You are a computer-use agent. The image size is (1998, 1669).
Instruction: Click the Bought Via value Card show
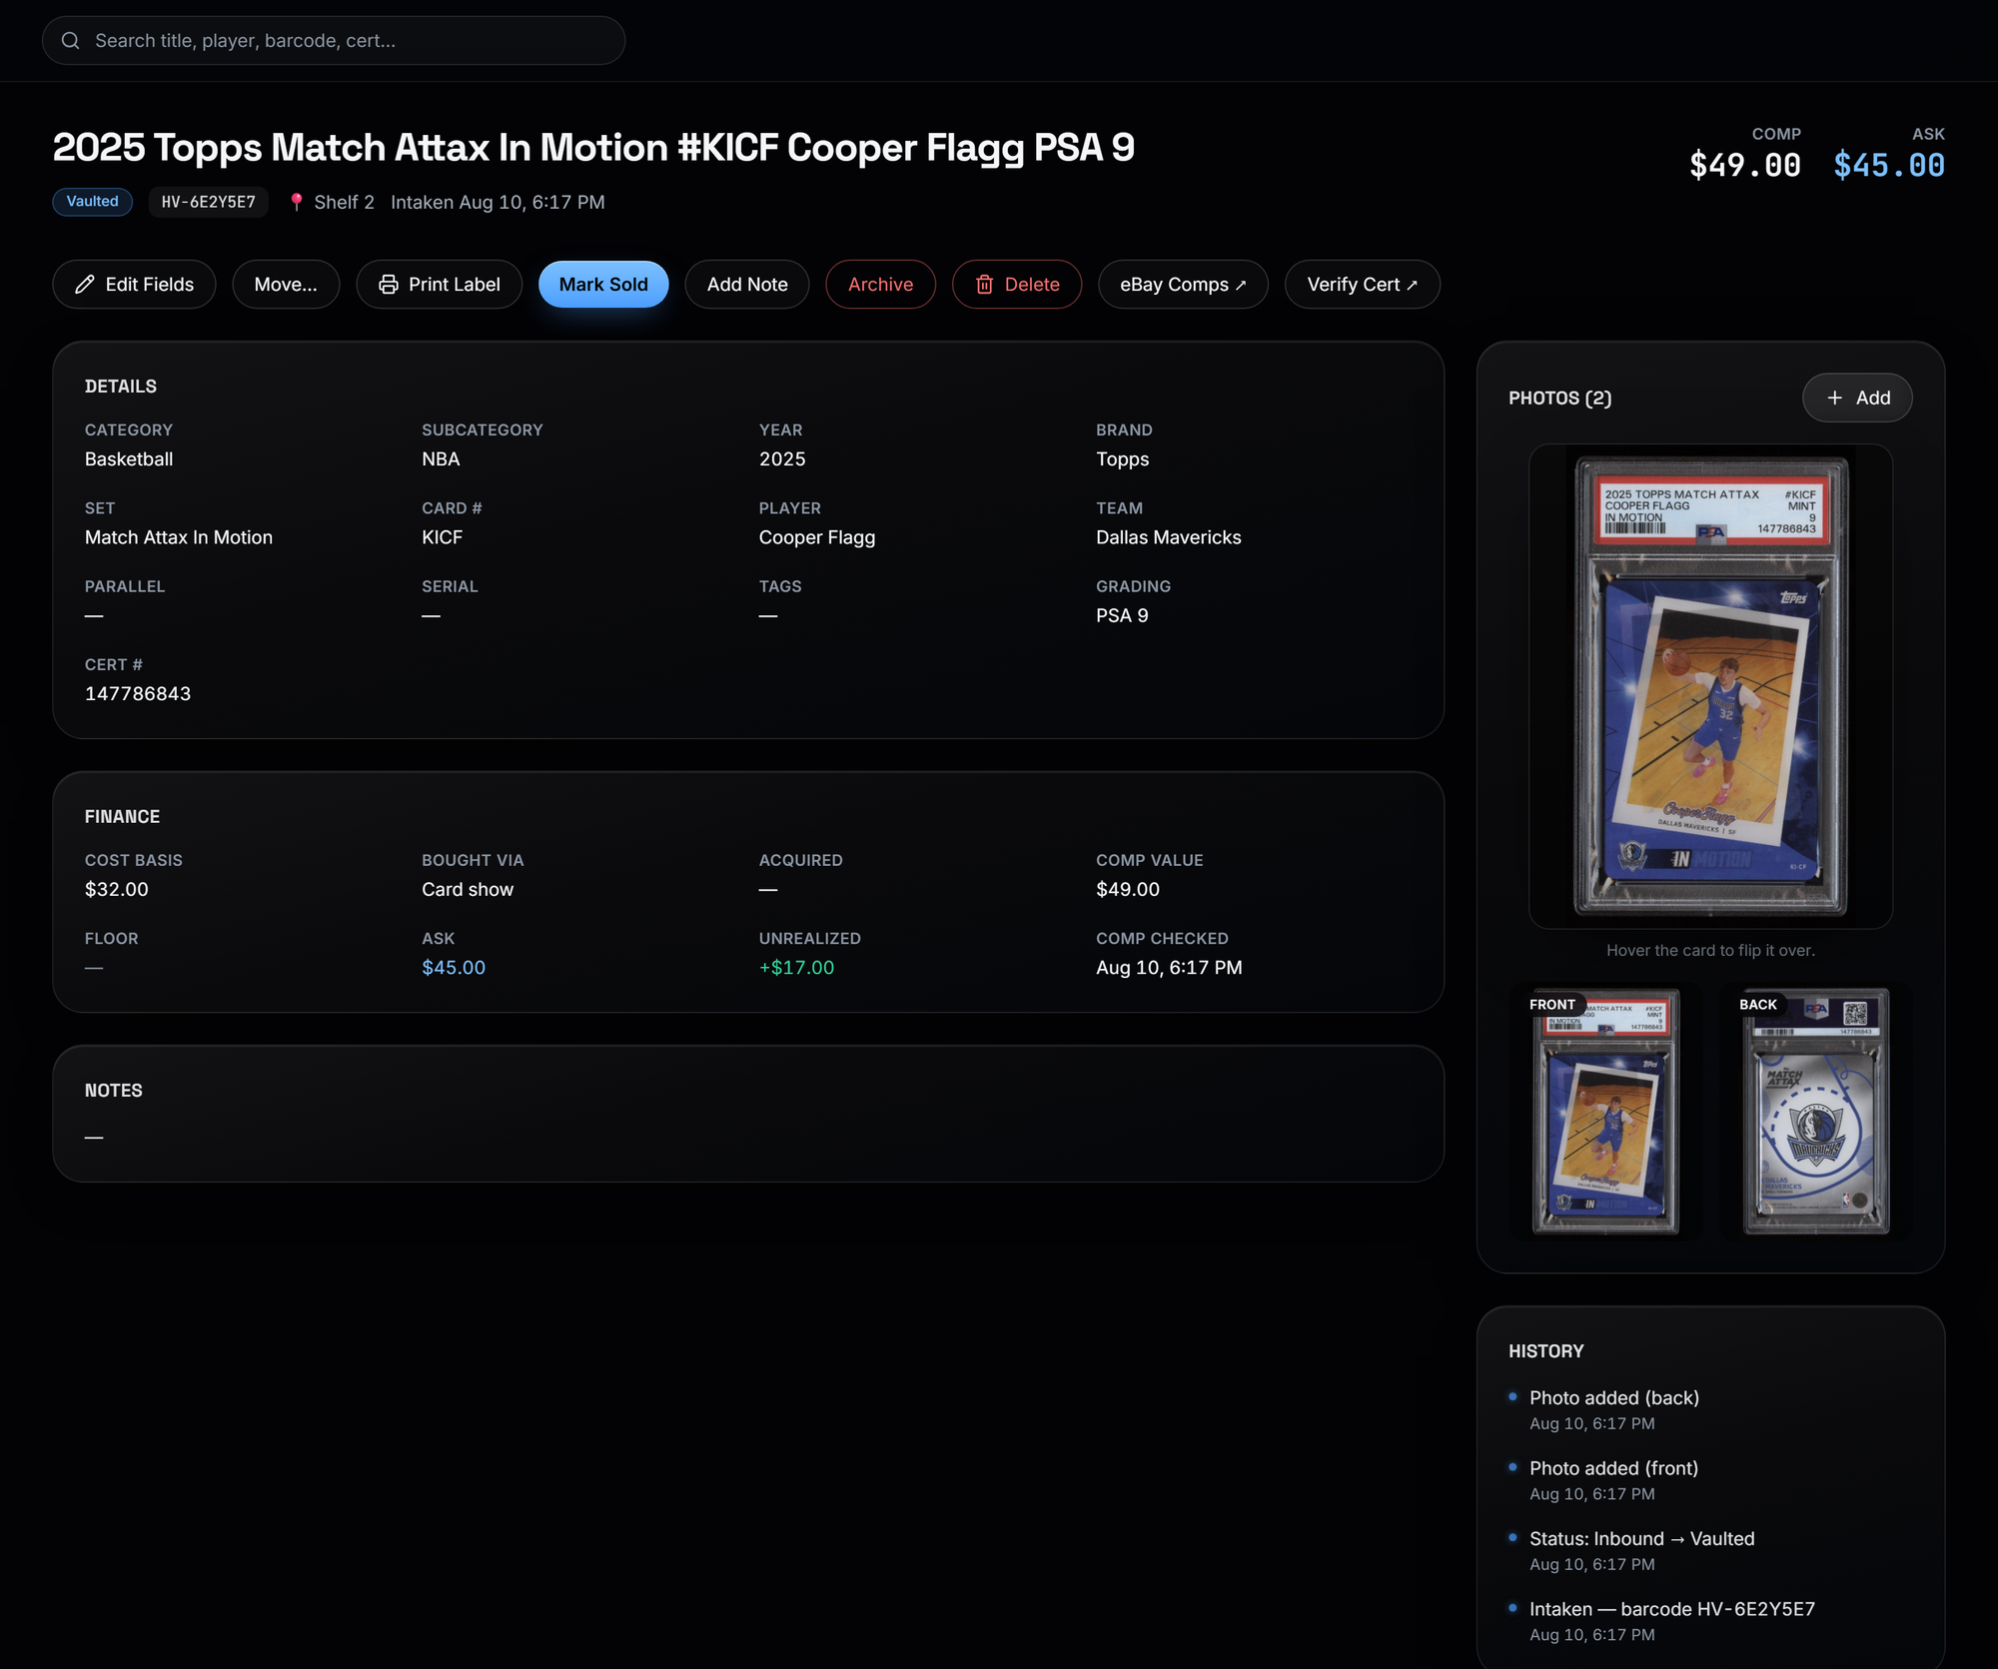[x=468, y=889]
